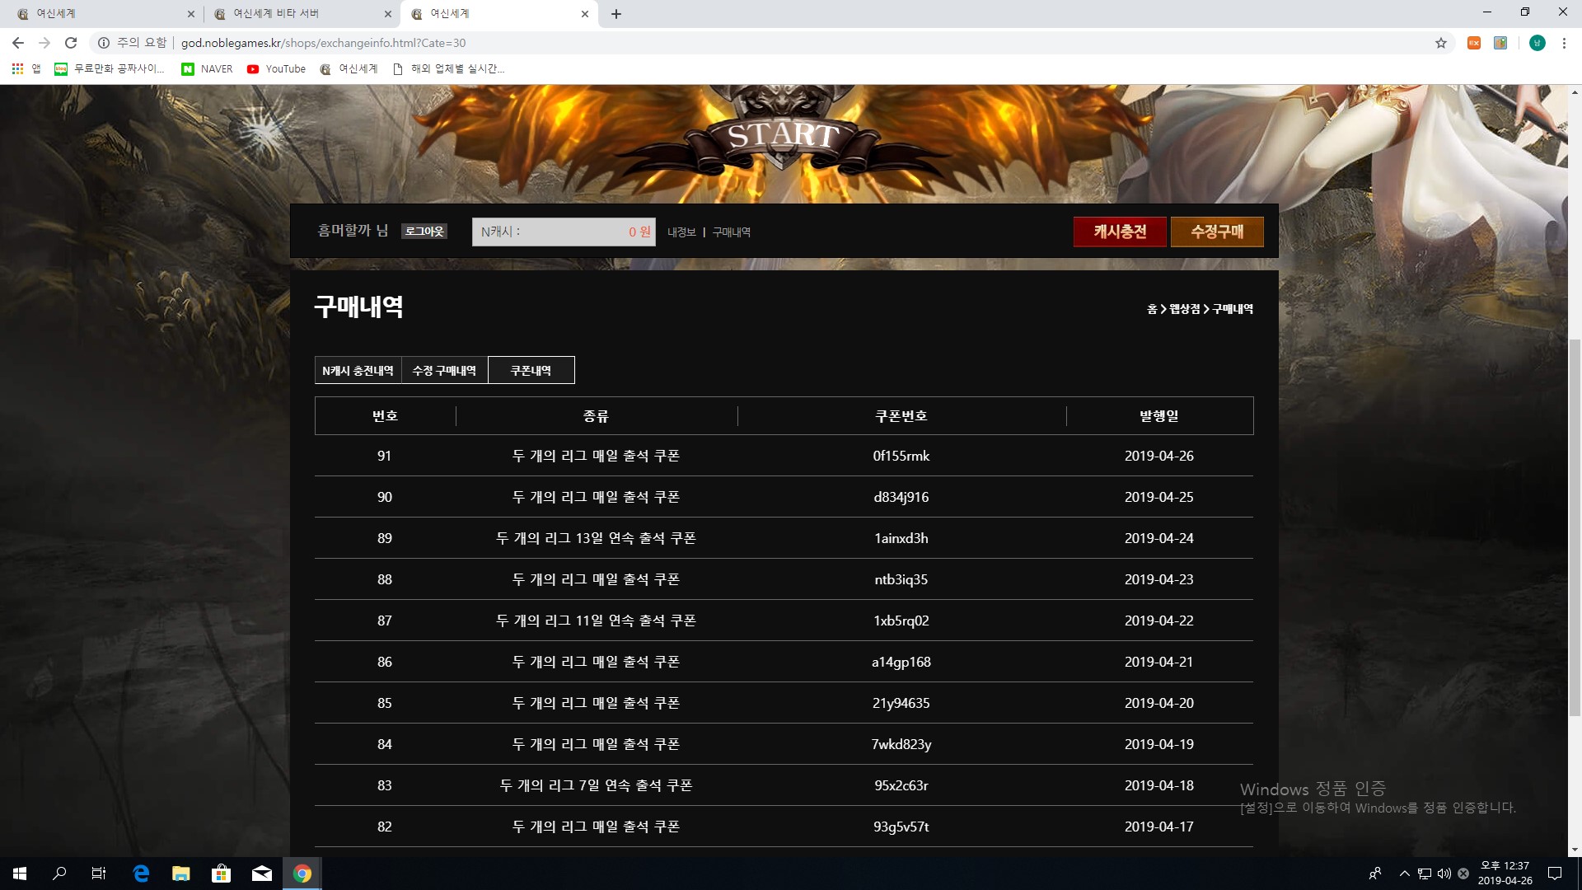Select coupon number 93g5v57t
The height and width of the screenshot is (890, 1582).
tap(901, 827)
